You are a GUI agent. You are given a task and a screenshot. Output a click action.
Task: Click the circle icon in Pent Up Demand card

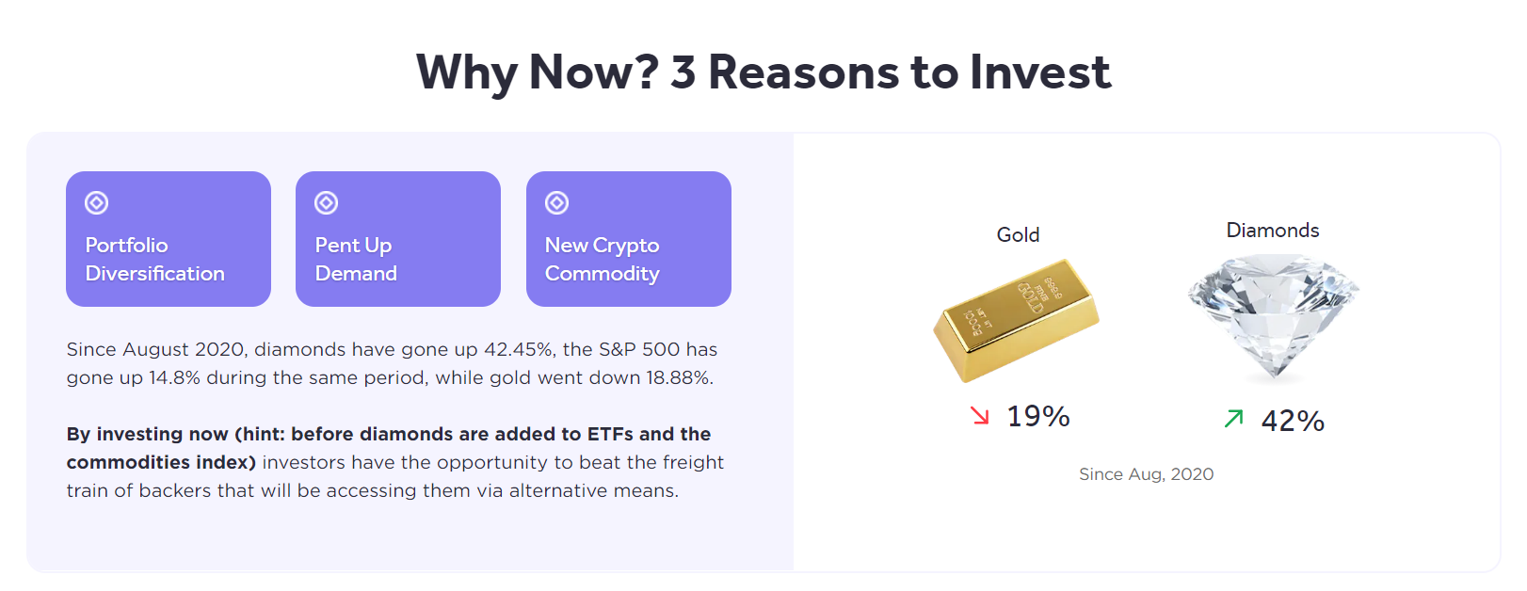coord(327,202)
